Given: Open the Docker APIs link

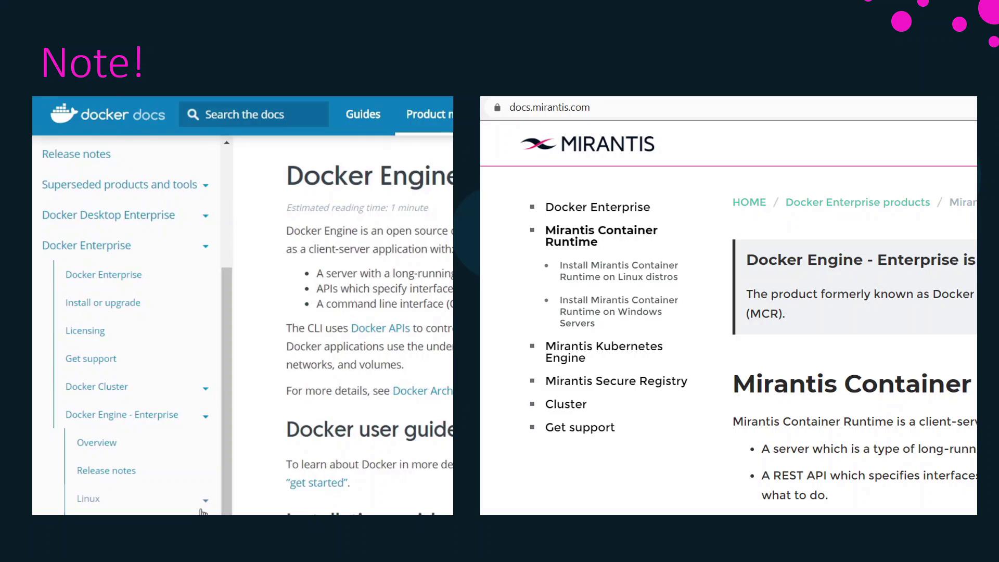Looking at the screenshot, I should [380, 328].
